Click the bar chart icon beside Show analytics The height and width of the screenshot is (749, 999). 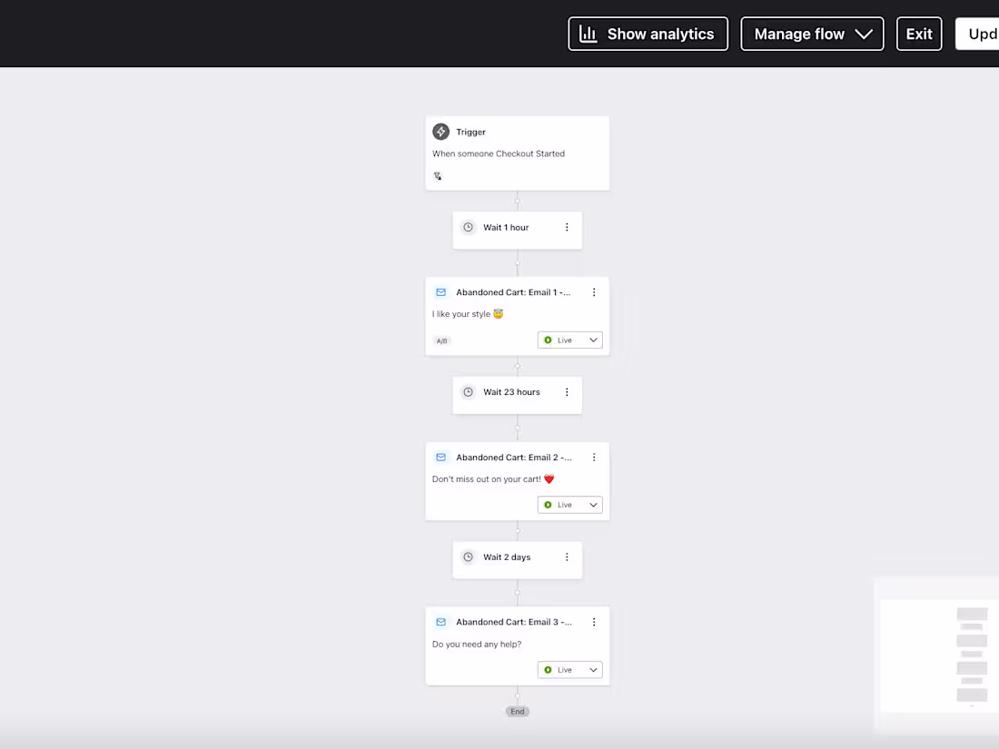click(x=588, y=33)
